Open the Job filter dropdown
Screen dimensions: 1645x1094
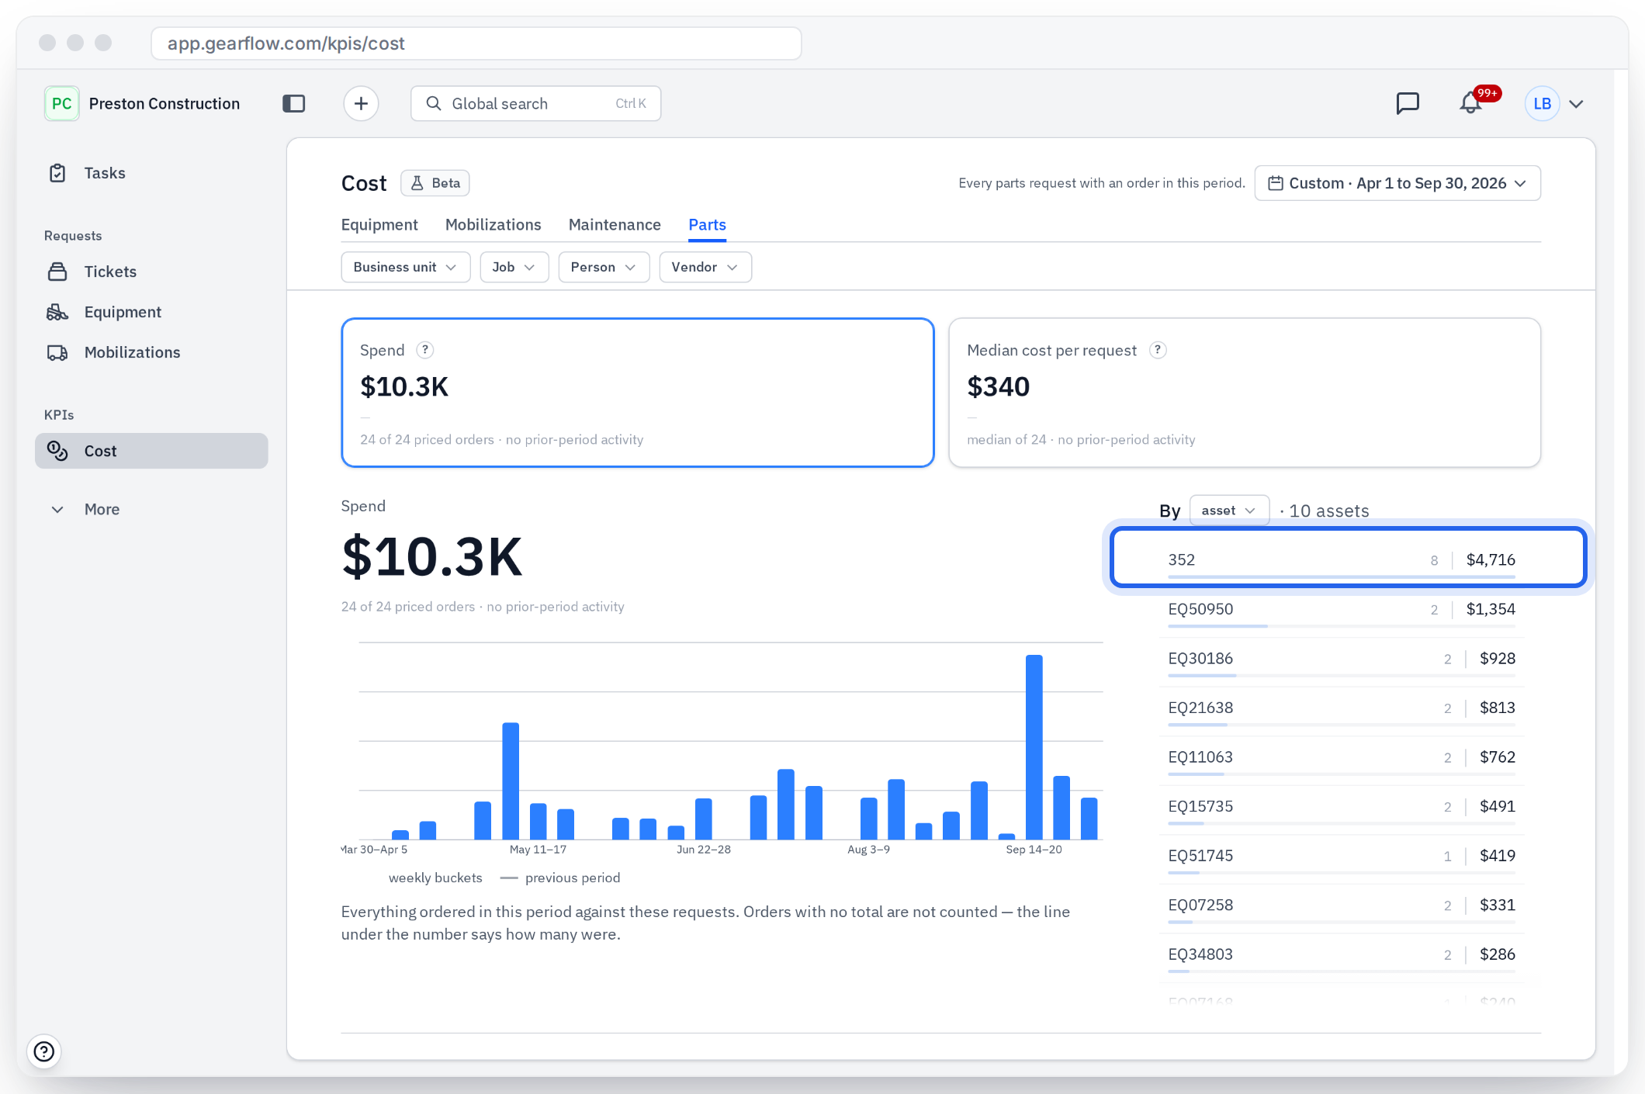(514, 267)
